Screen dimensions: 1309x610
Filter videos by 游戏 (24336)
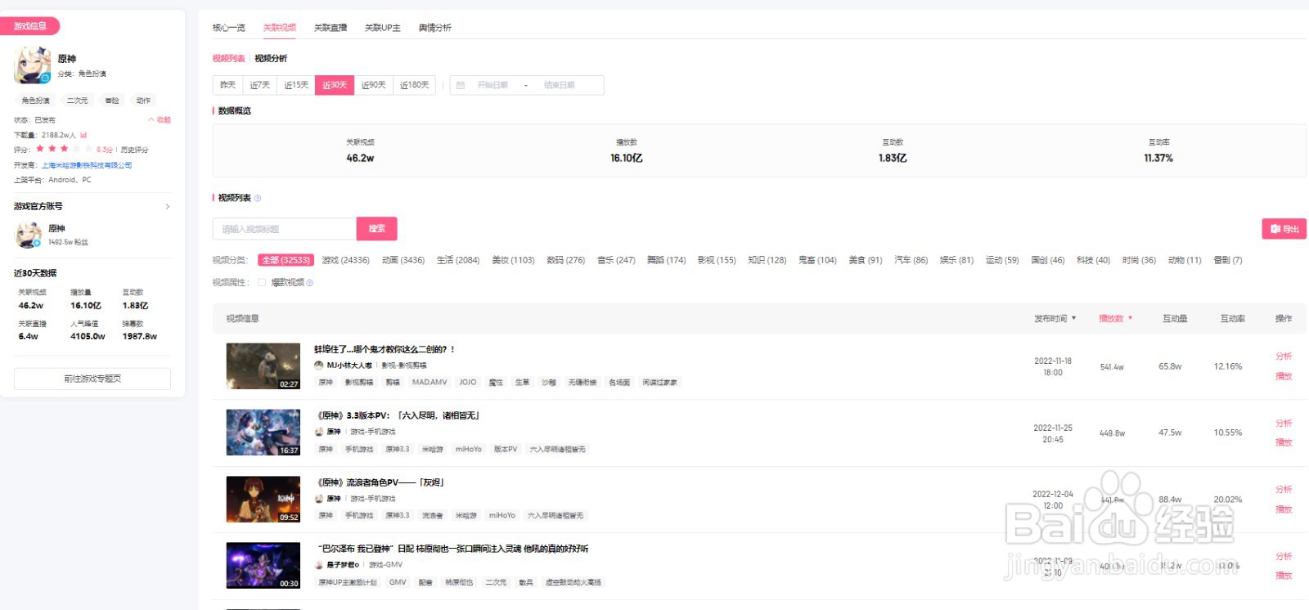[345, 260]
